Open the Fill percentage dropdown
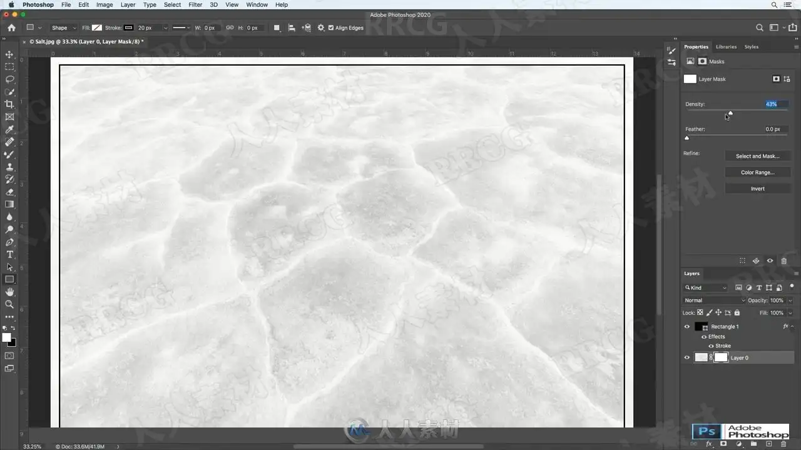The width and height of the screenshot is (801, 450). click(790, 312)
